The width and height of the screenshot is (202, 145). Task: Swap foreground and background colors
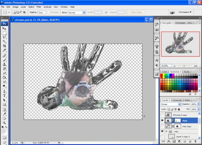tap(6, 127)
